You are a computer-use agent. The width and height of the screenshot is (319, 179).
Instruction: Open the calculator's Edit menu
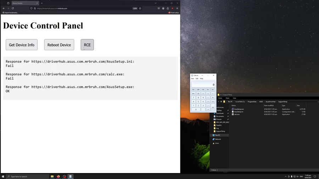pos(197,79)
